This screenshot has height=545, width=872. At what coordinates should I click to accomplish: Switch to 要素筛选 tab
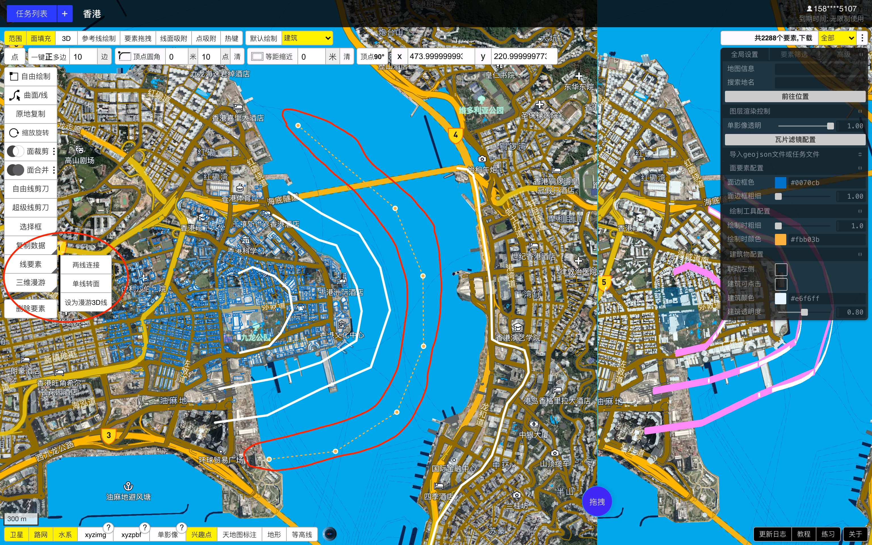[x=794, y=54]
